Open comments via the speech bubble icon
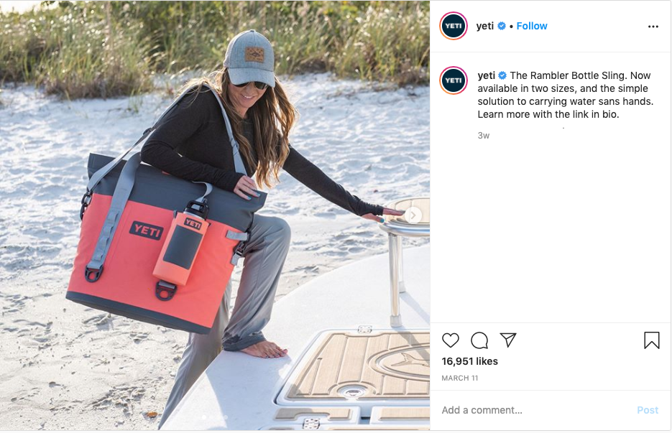672x433 pixels. [479, 340]
